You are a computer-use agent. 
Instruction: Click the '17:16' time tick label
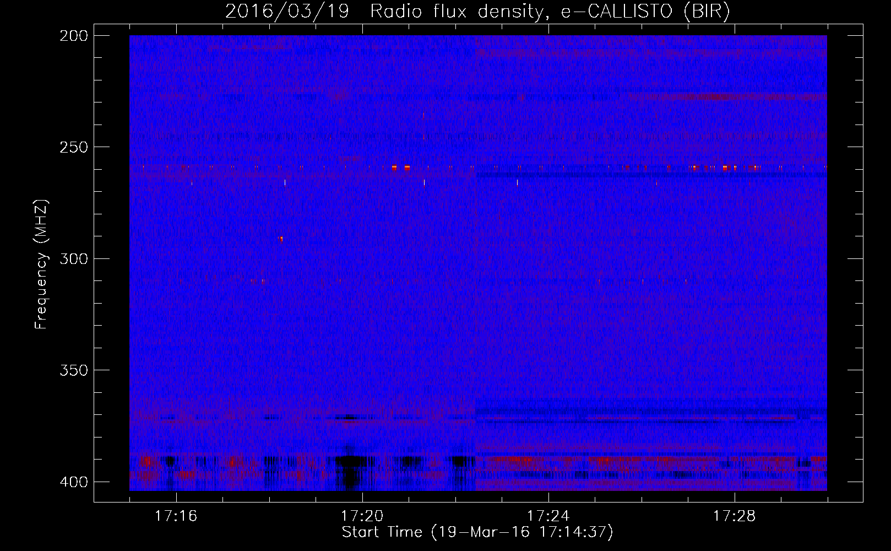(x=176, y=516)
